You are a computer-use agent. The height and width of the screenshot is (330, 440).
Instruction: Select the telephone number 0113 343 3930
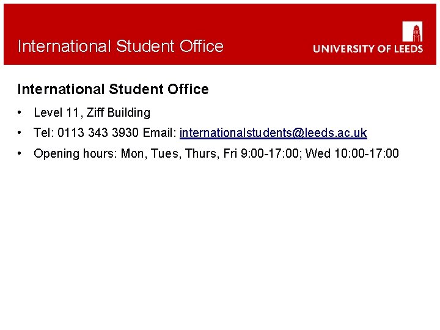98,133
